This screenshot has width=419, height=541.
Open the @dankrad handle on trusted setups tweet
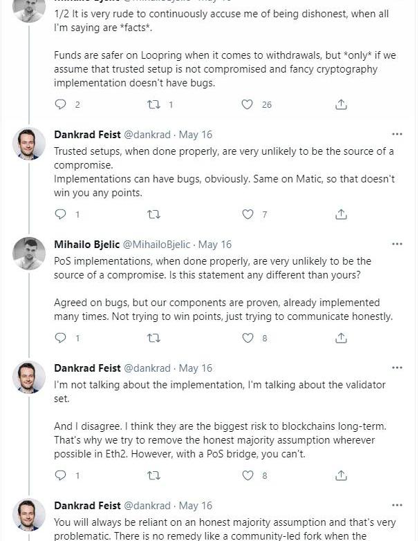(147, 135)
